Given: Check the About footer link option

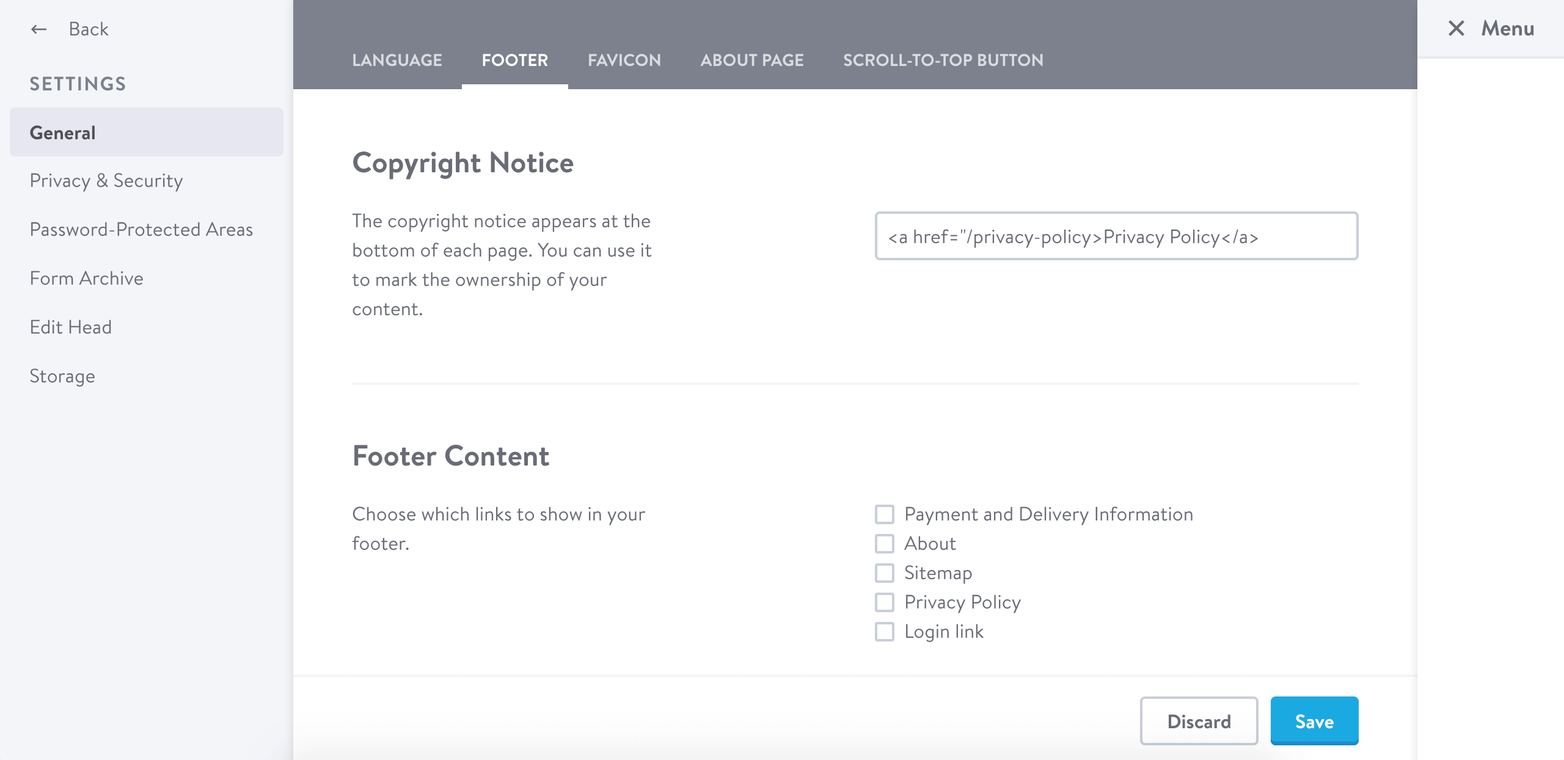Looking at the screenshot, I should (884, 543).
